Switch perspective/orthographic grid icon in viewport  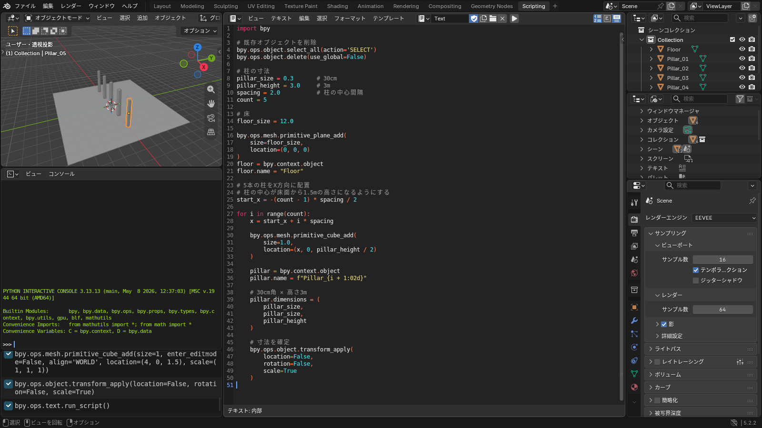(x=211, y=132)
